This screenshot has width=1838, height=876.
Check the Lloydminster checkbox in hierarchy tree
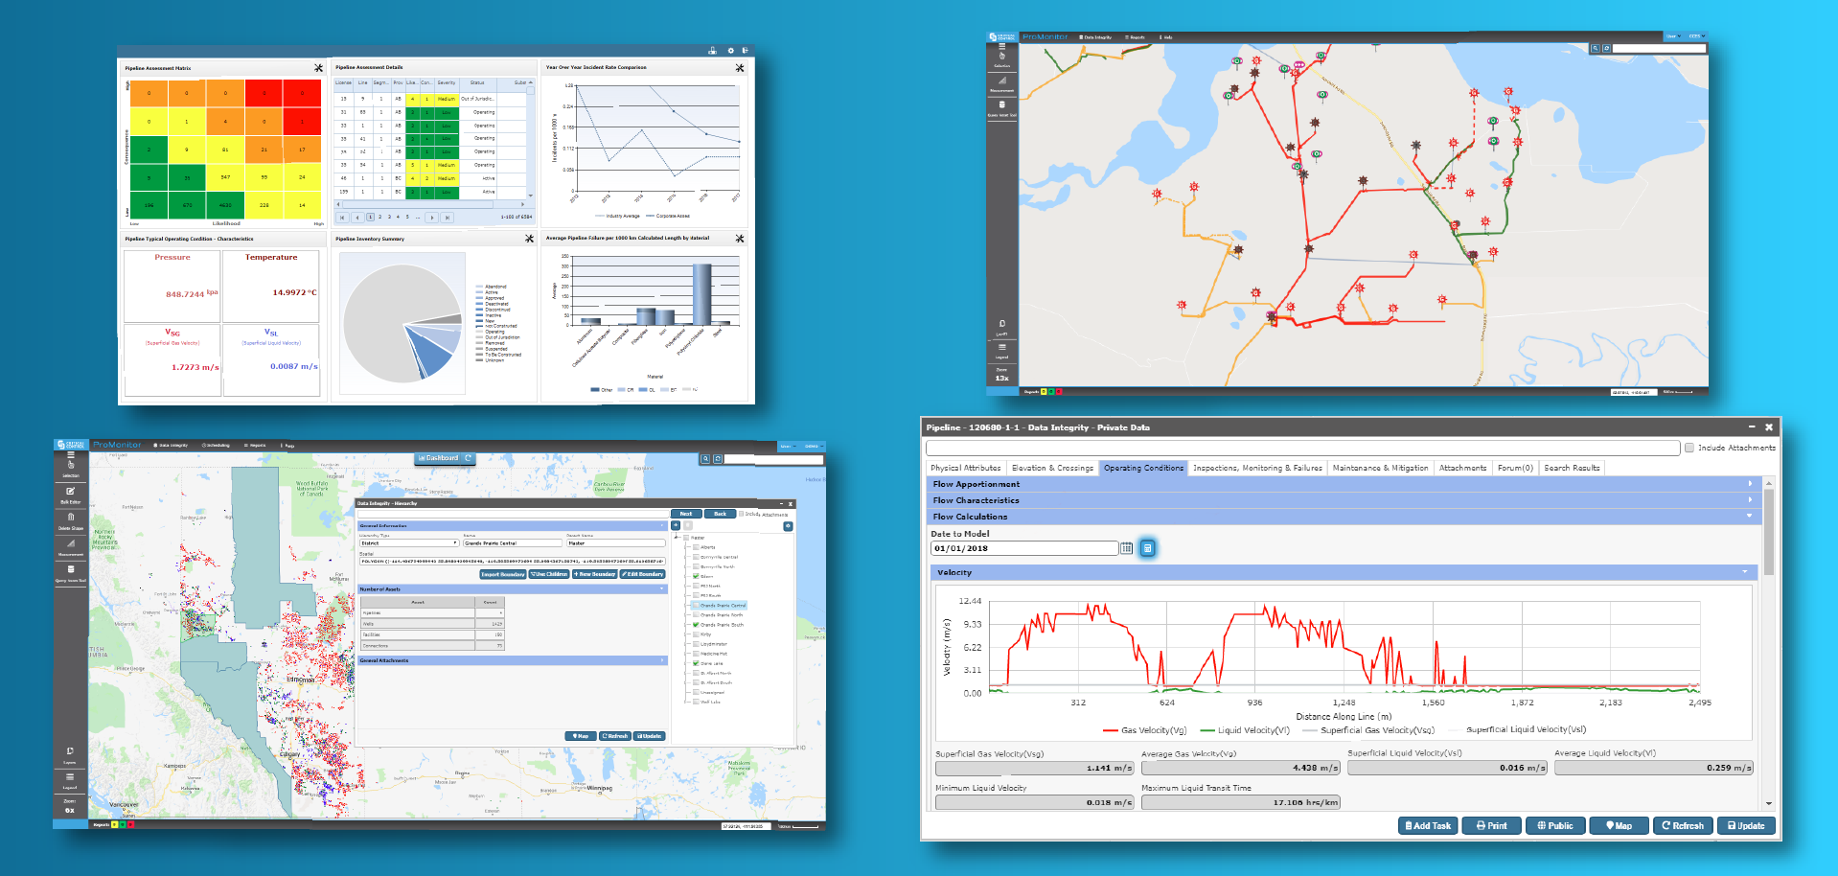(x=697, y=644)
